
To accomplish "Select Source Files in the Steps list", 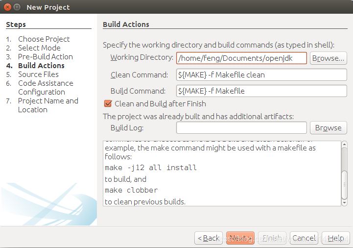I will (x=38, y=74).
